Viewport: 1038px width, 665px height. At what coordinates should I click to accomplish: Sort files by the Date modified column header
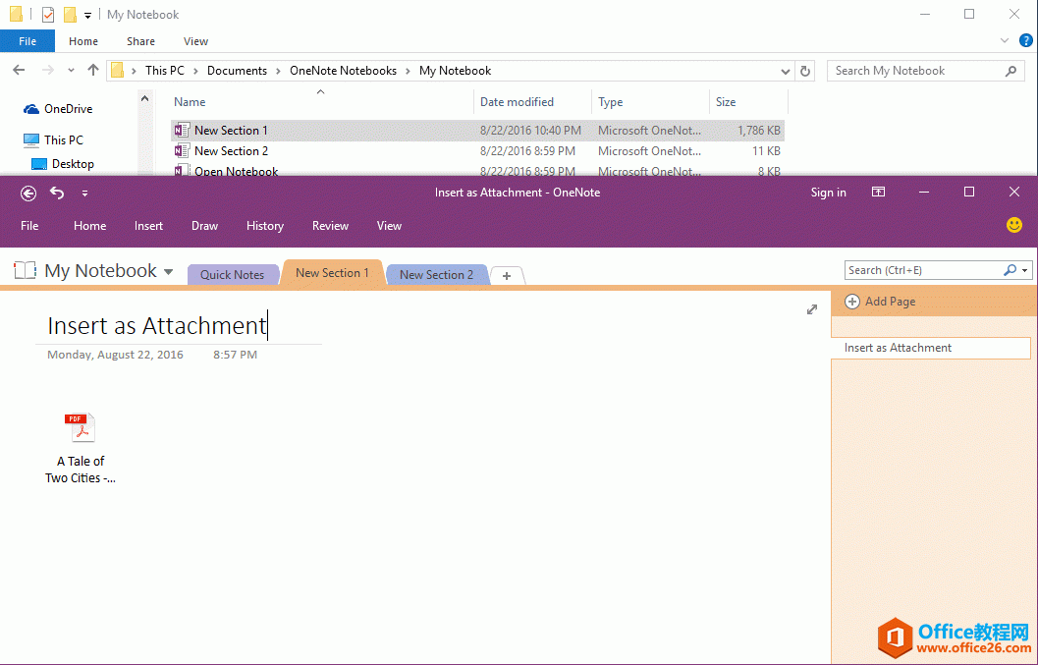519,101
